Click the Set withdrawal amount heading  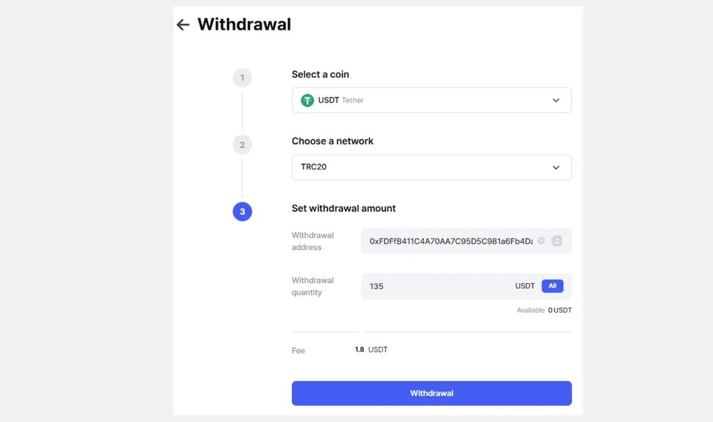click(x=344, y=208)
